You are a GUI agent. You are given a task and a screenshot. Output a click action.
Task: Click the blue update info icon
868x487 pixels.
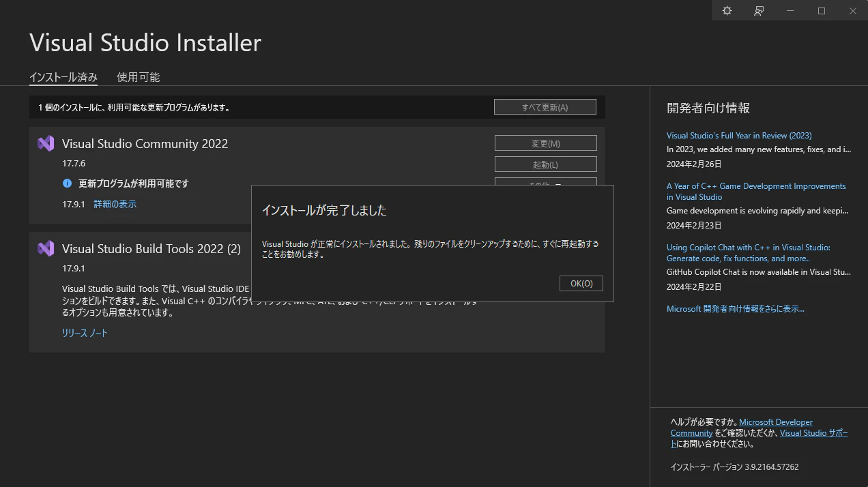[67, 183]
